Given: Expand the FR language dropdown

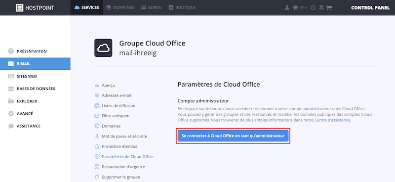Looking at the screenshot, I should pyautogui.click(x=304, y=8).
